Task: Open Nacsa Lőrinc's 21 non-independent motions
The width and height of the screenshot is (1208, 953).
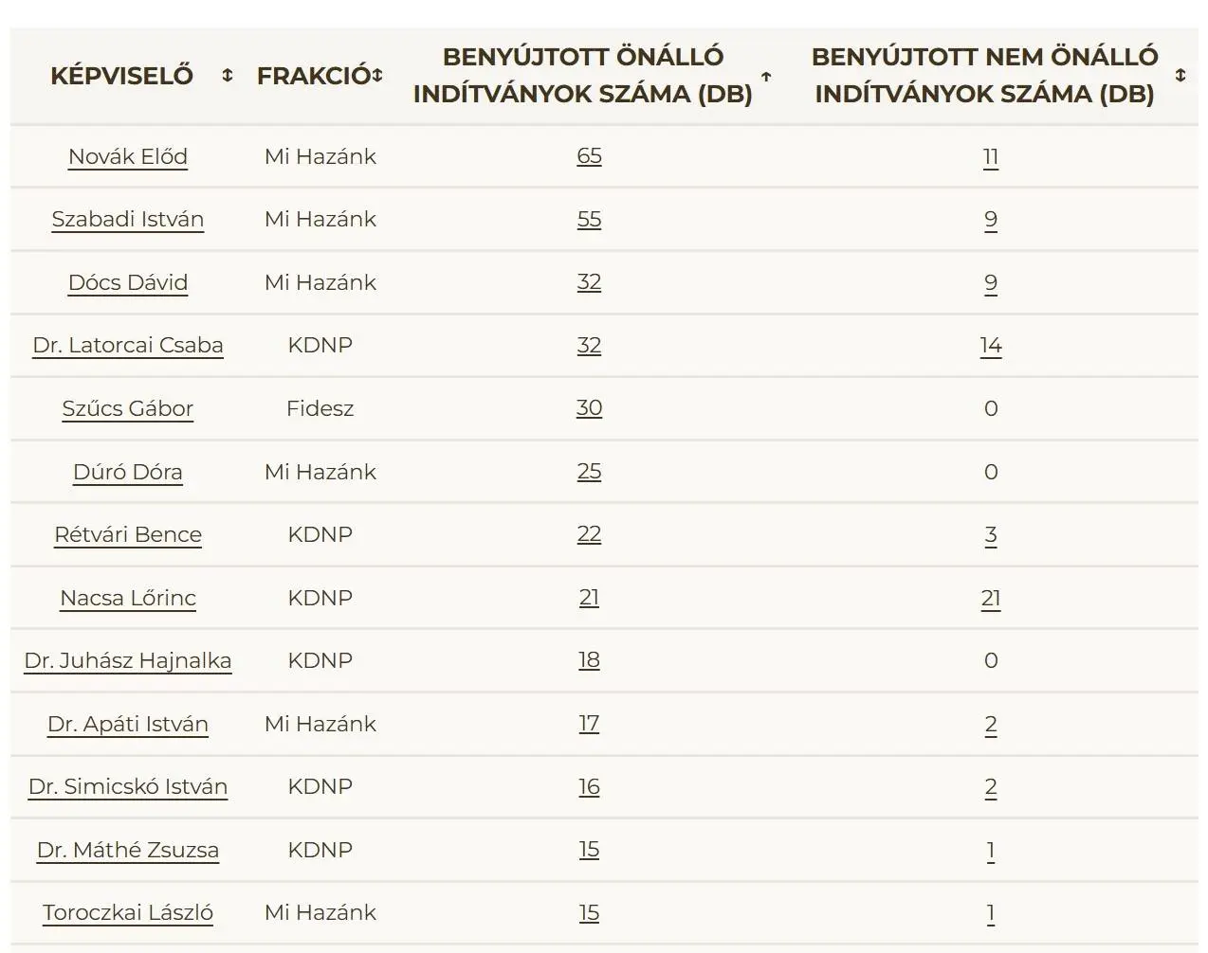Action: tap(991, 598)
